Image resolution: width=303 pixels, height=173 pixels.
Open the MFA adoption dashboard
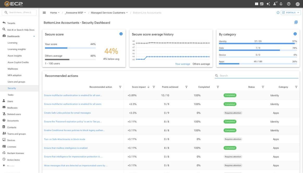coord(15,75)
